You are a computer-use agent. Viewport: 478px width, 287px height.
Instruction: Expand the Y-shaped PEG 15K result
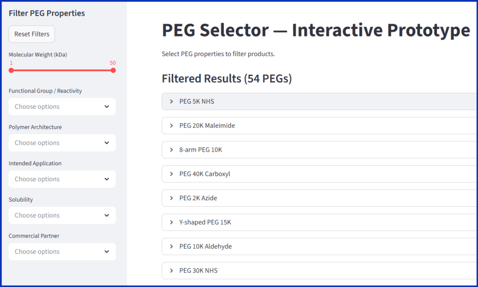205,223
